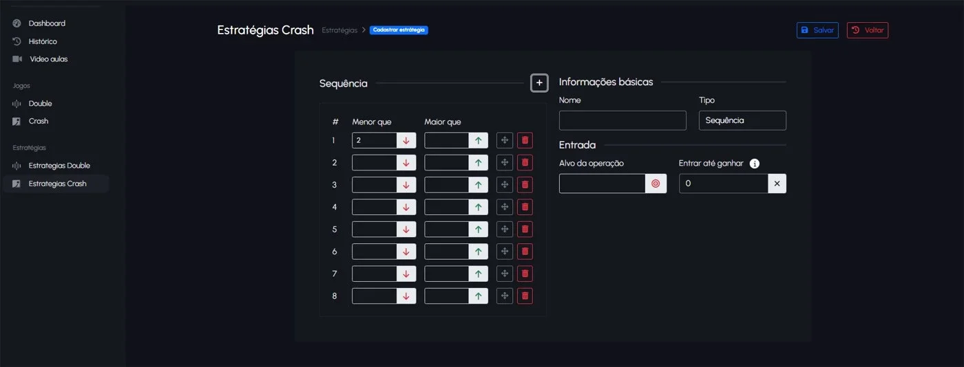Click the green up arrow in row 8

(x=479, y=296)
